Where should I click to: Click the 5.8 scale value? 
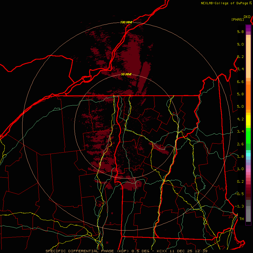coord(240,94)
